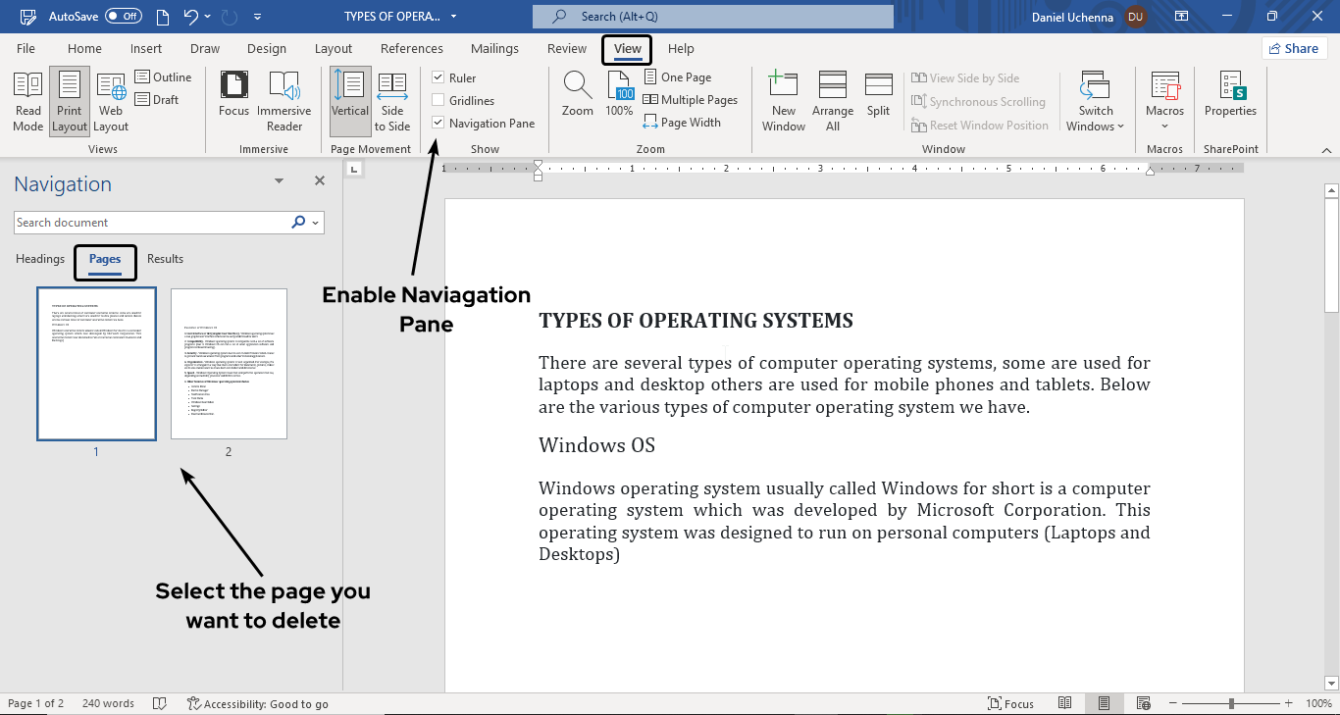This screenshot has height=715, width=1340.
Task: Launch Immersive Reader
Action: (284, 101)
